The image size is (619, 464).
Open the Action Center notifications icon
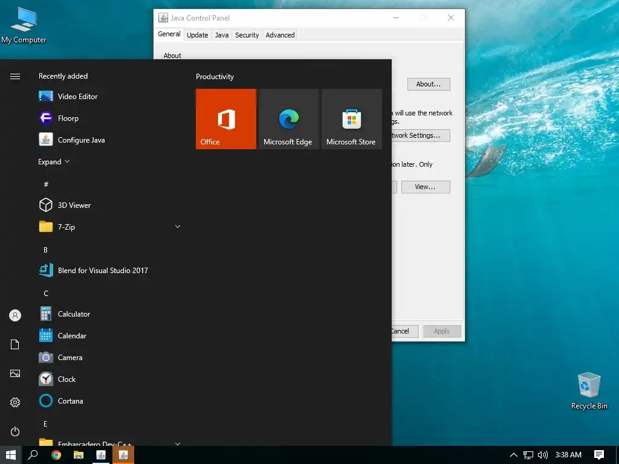click(x=599, y=455)
